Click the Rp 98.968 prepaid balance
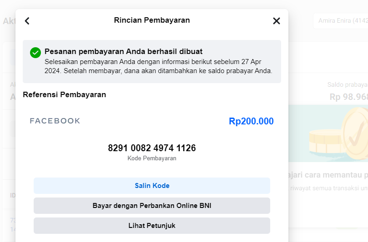 point(348,97)
